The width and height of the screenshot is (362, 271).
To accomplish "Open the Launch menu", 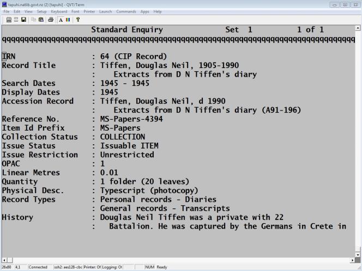I will [x=106, y=11].
